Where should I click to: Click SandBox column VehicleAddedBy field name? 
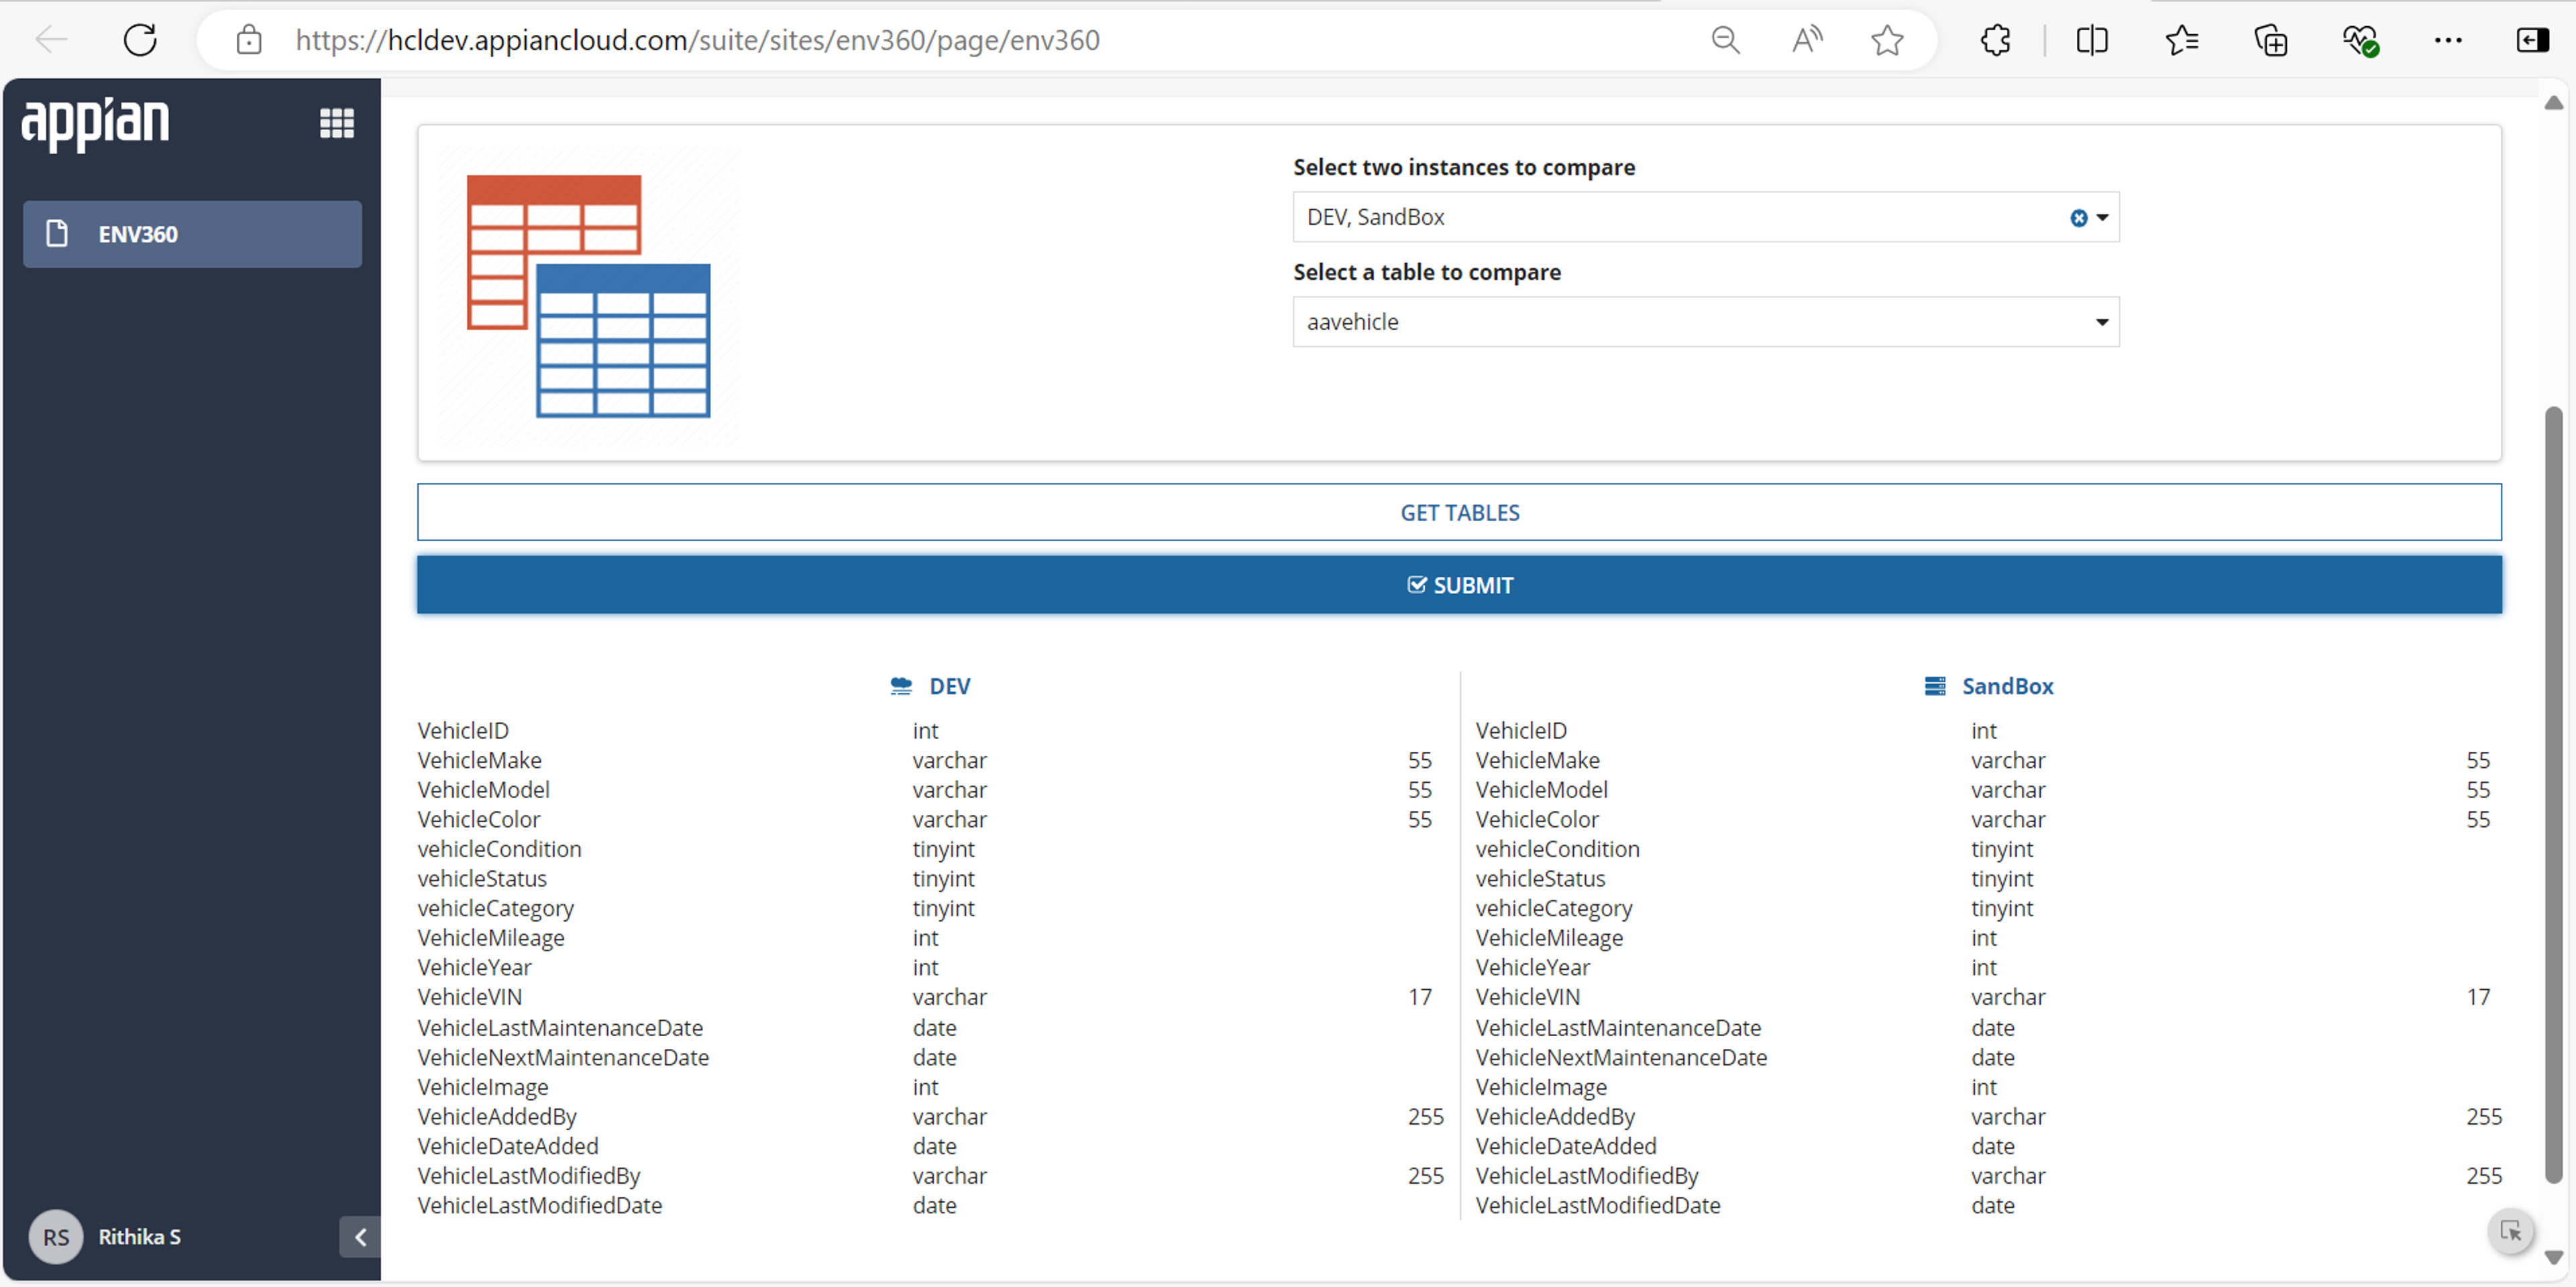1555,1117
